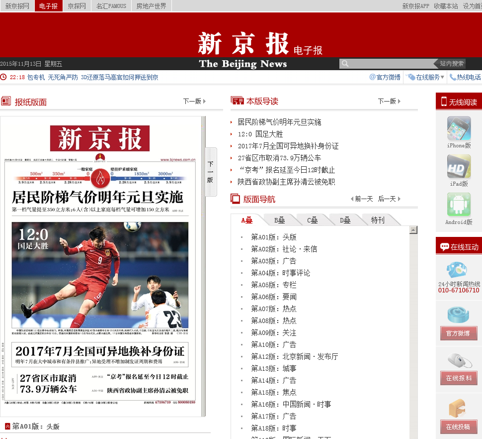The width and height of the screenshot is (482, 439).
Task: Open article 居民阶梯气价明年元旦实施 in 本版导读
Action: [x=279, y=122]
